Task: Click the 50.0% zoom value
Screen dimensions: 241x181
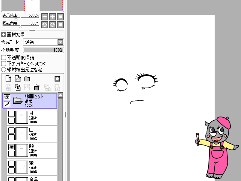Action: click(x=34, y=15)
